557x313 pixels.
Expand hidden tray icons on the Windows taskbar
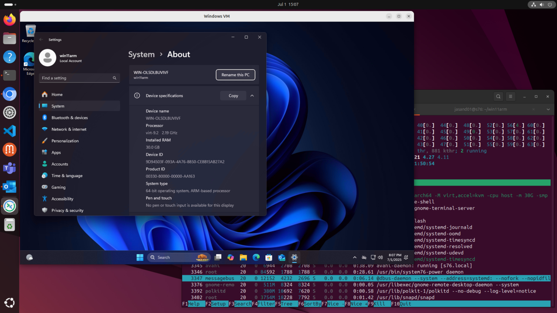click(x=355, y=257)
